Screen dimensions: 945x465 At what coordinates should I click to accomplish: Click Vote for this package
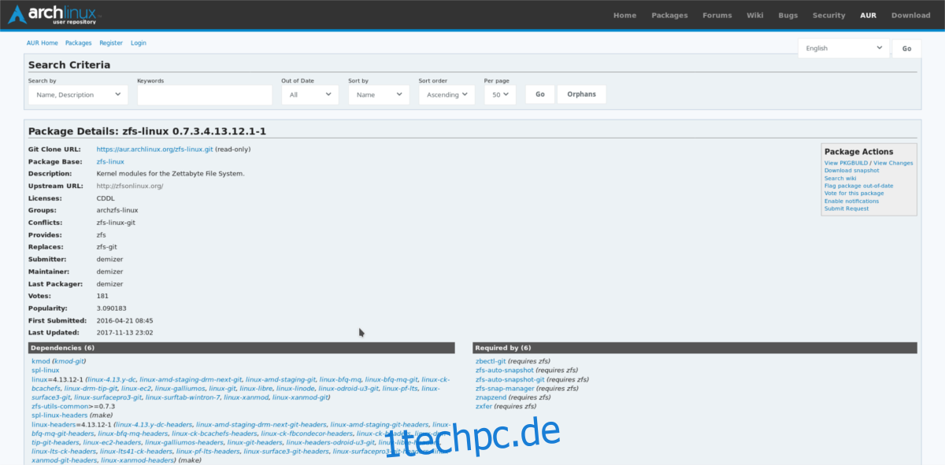(854, 194)
